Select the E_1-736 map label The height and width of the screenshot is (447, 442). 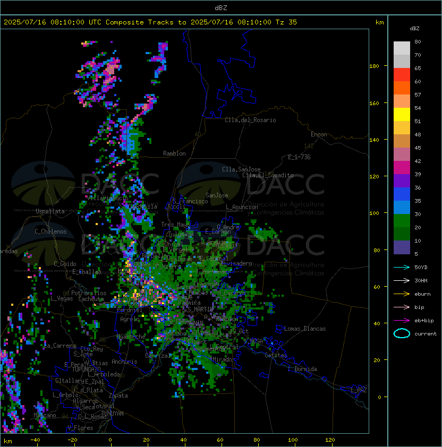299,157
